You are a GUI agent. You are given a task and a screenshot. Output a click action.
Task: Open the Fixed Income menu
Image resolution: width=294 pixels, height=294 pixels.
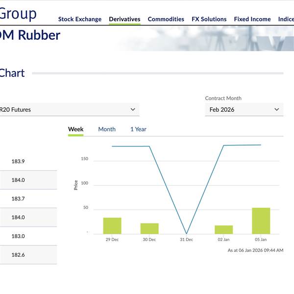(252, 19)
